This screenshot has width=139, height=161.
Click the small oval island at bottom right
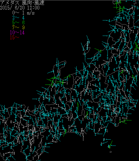pyautogui.click(x=111, y=152)
